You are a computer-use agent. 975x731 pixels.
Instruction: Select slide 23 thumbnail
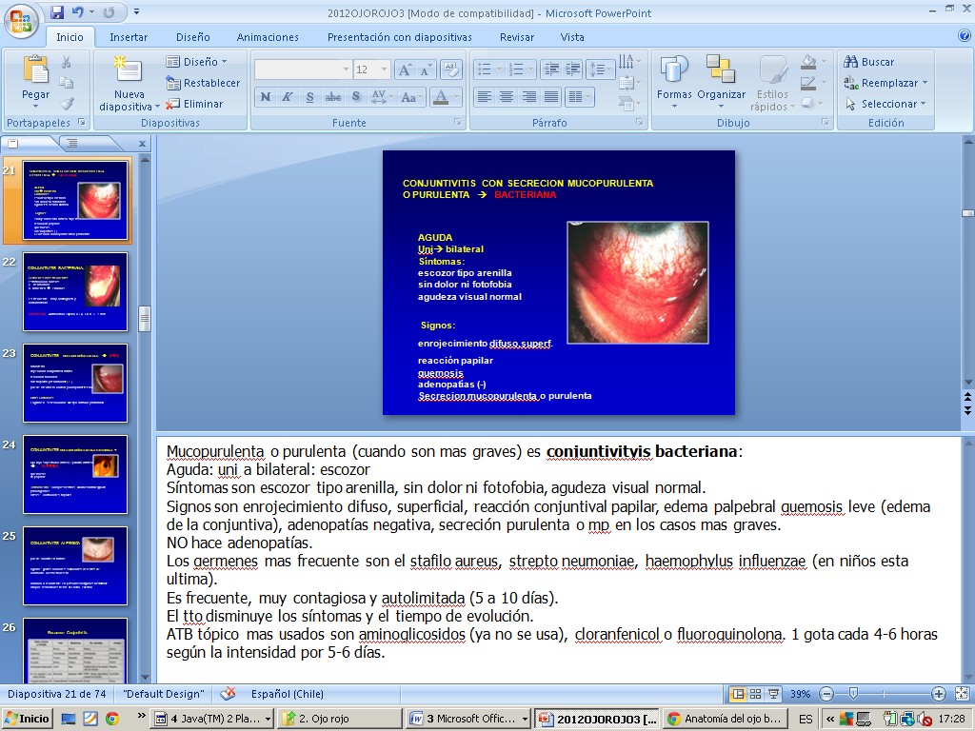[75, 383]
